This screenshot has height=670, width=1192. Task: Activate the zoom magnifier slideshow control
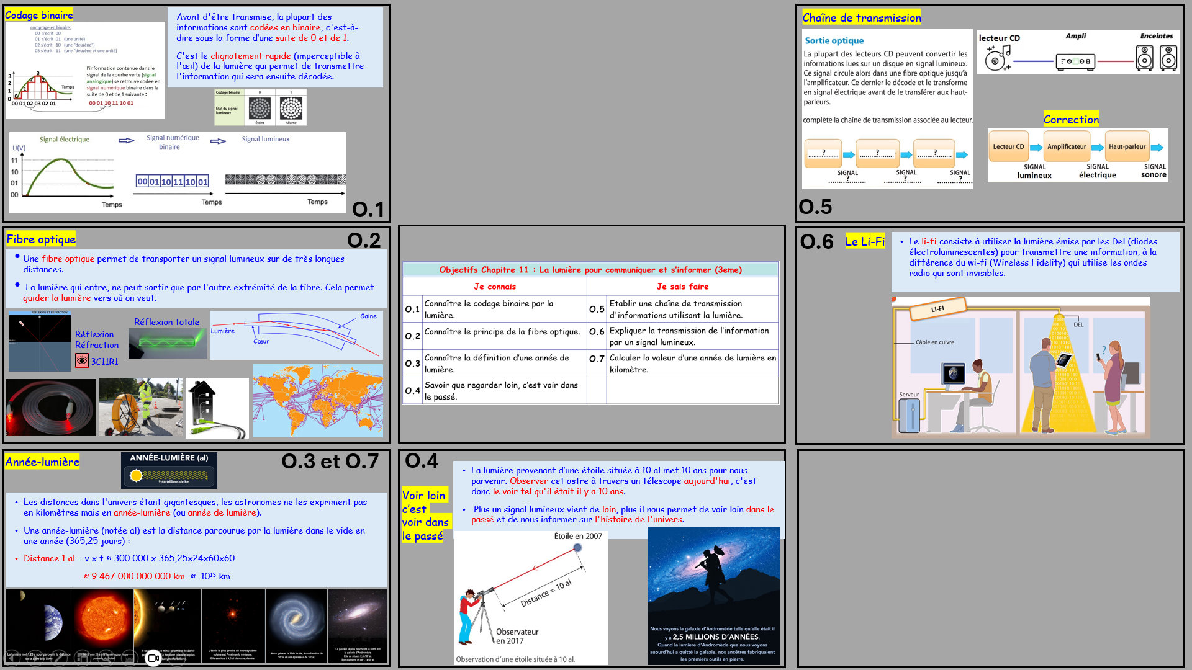(106, 658)
